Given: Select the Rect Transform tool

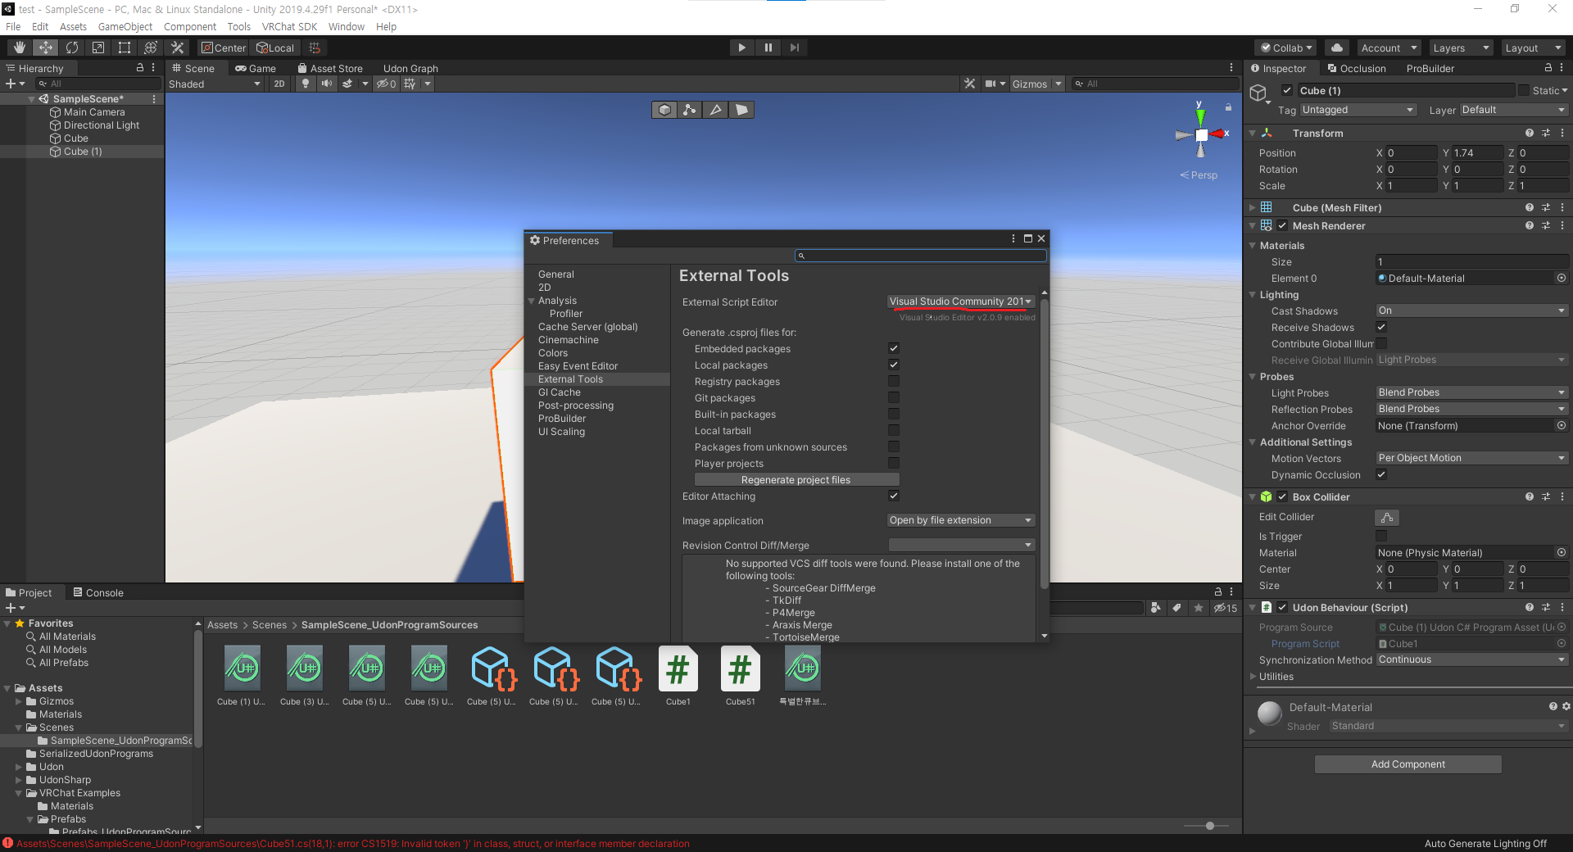Looking at the screenshot, I should (125, 48).
